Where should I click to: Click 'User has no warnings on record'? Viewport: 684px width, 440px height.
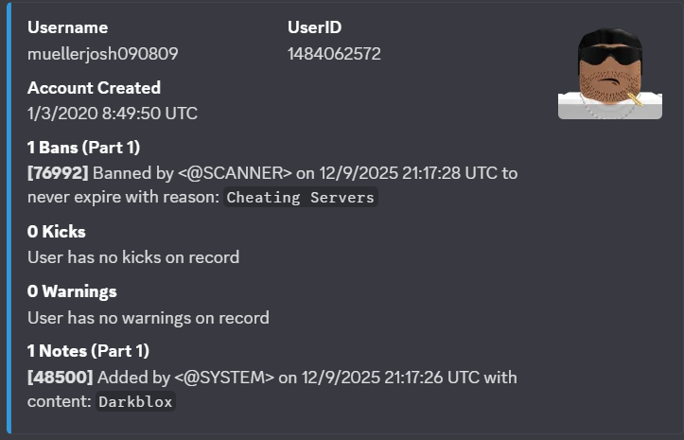click(x=149, y=318)
